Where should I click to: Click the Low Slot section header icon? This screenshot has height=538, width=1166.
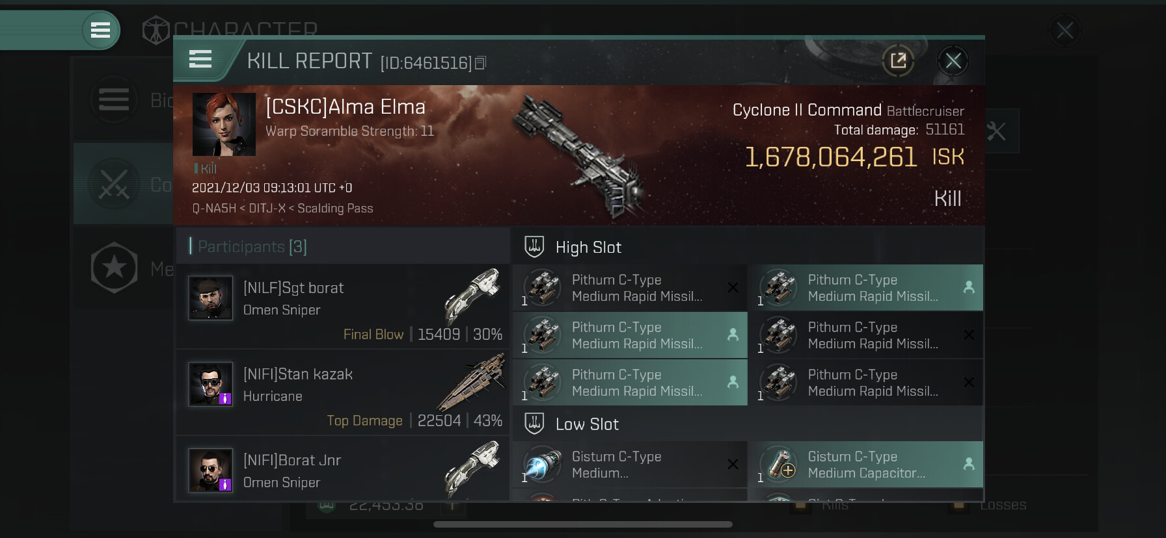tap(534, 424)
